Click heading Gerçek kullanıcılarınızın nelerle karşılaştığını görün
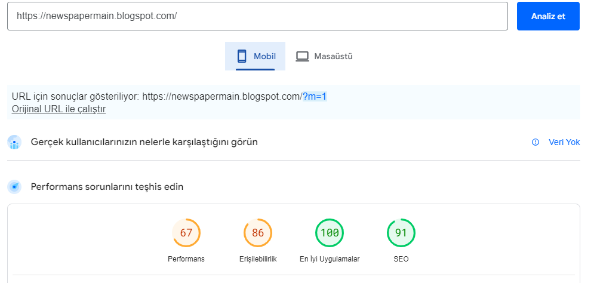 (144, 142)
